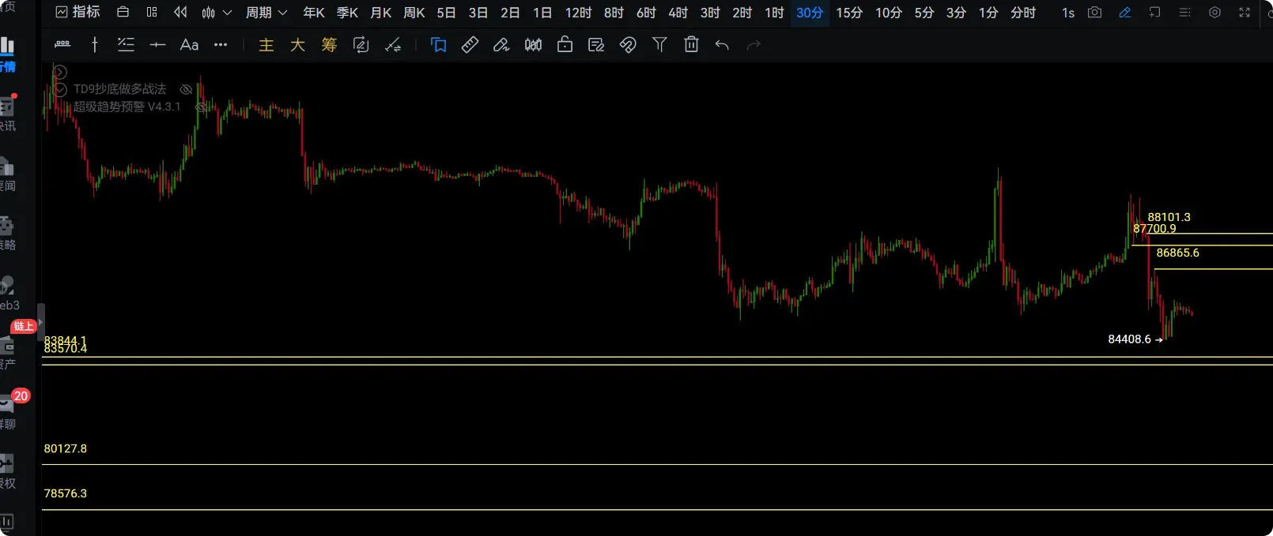Switch to 分时 intraday view

coord(1023,13)
